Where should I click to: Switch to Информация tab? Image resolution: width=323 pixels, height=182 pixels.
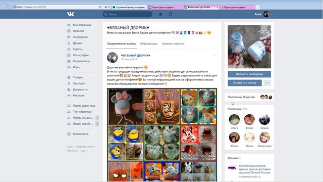[149, 44]
